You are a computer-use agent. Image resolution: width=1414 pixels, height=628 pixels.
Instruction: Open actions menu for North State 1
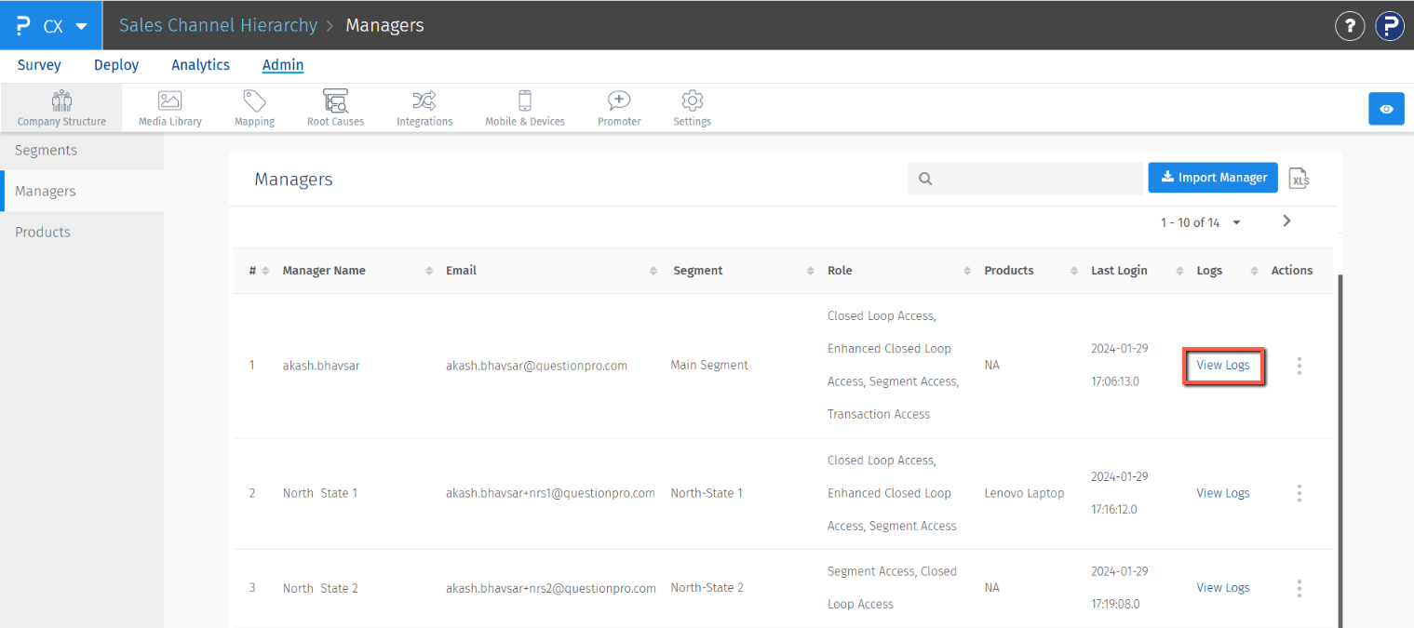pyautogui.click(x=1299, y=493)
